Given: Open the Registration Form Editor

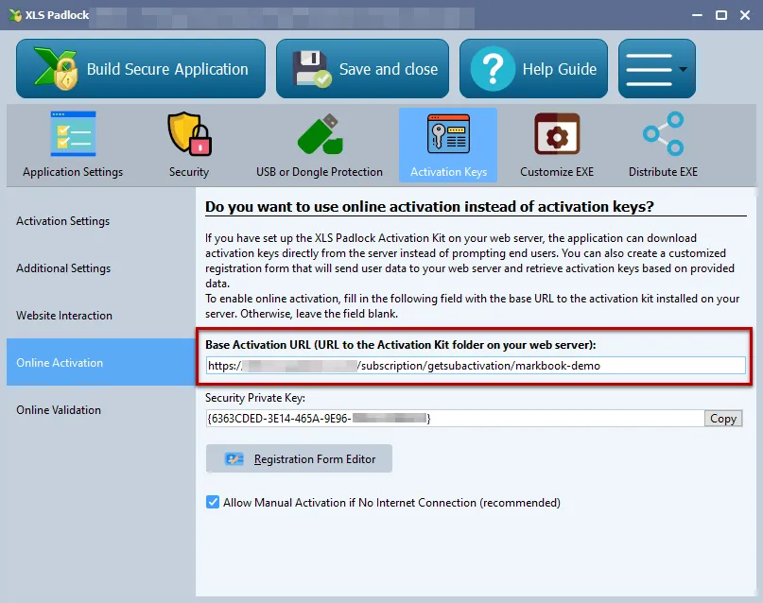Looking at the screenshot, I should point(299,458).
